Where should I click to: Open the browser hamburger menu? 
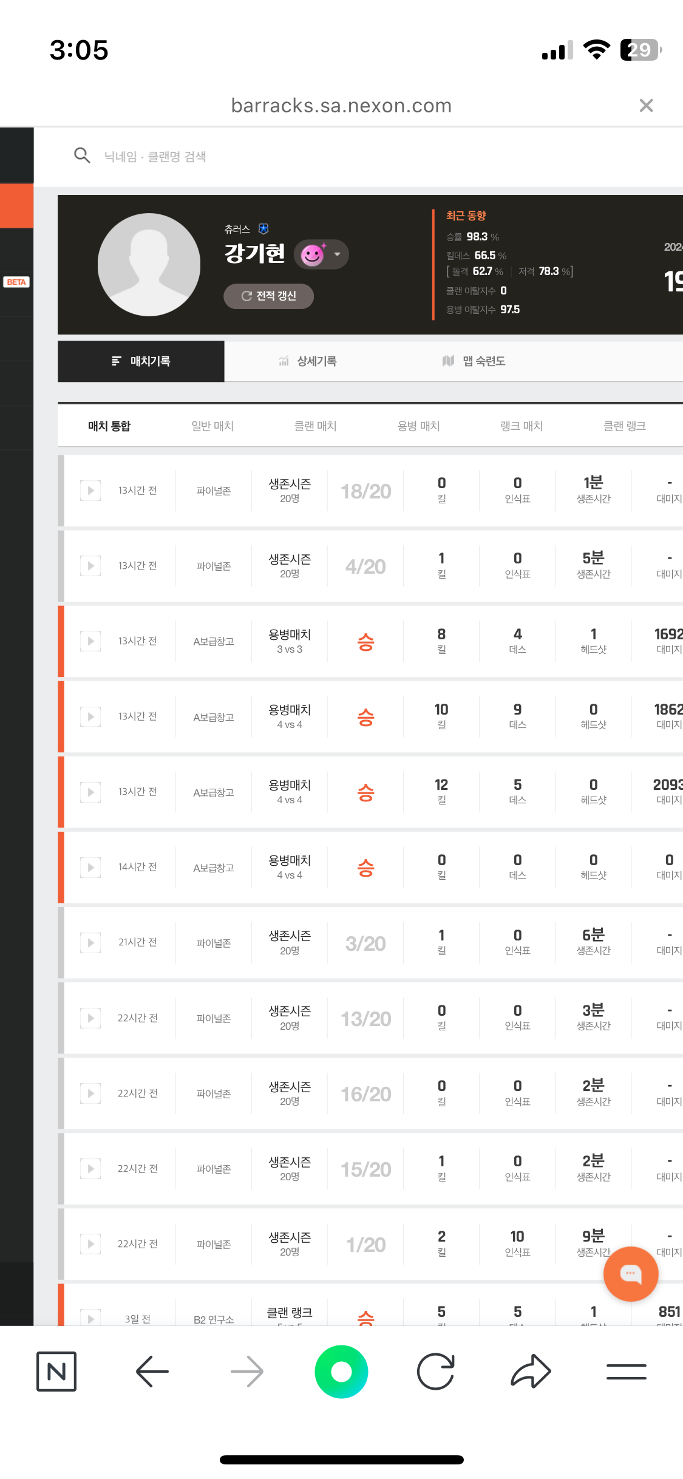(626, 1371)
